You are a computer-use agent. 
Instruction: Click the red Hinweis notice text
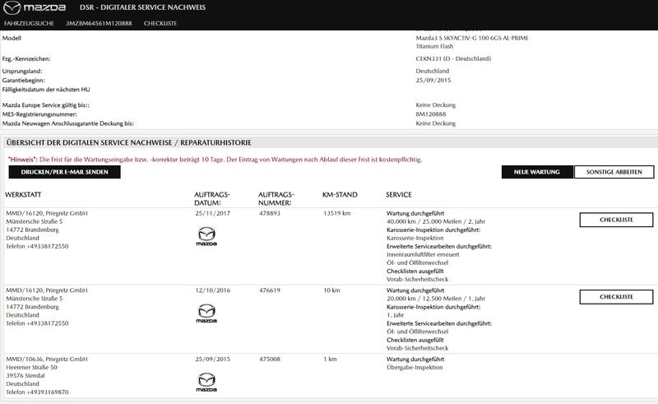[215, 160]
